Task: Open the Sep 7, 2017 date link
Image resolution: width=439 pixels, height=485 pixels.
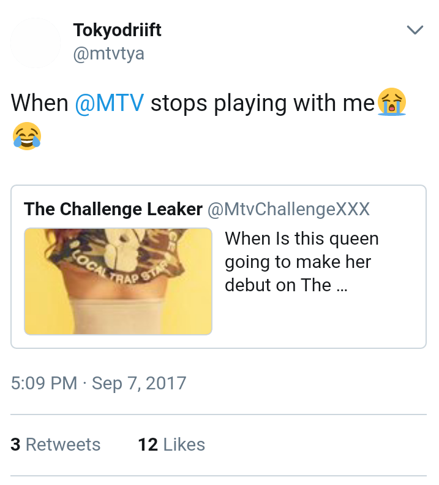Action: pos(139,383)
